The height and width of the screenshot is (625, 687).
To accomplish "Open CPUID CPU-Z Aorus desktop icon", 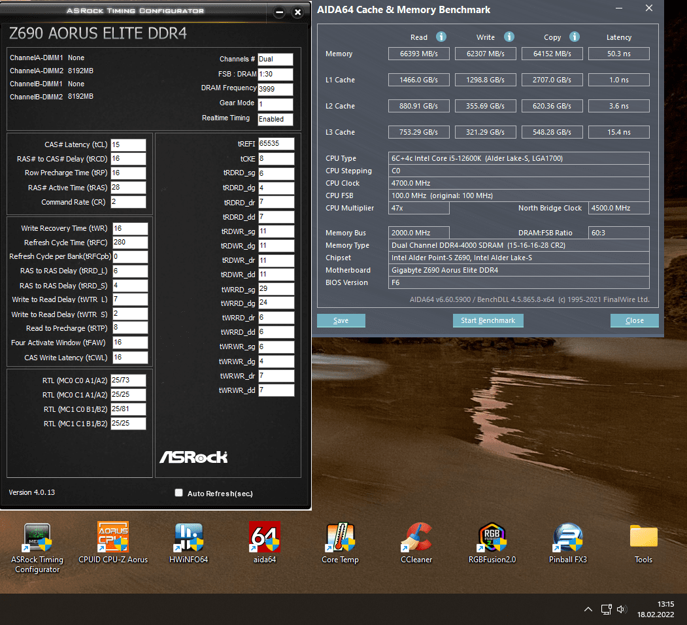I will (x=113, y=543).
